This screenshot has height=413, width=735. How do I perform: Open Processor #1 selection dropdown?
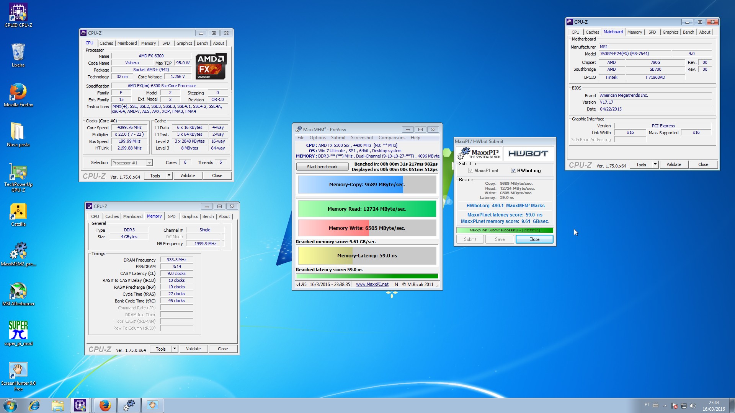[132, 163]
